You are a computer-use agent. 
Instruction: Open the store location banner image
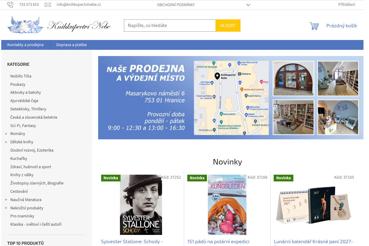[x=231, y=98]
